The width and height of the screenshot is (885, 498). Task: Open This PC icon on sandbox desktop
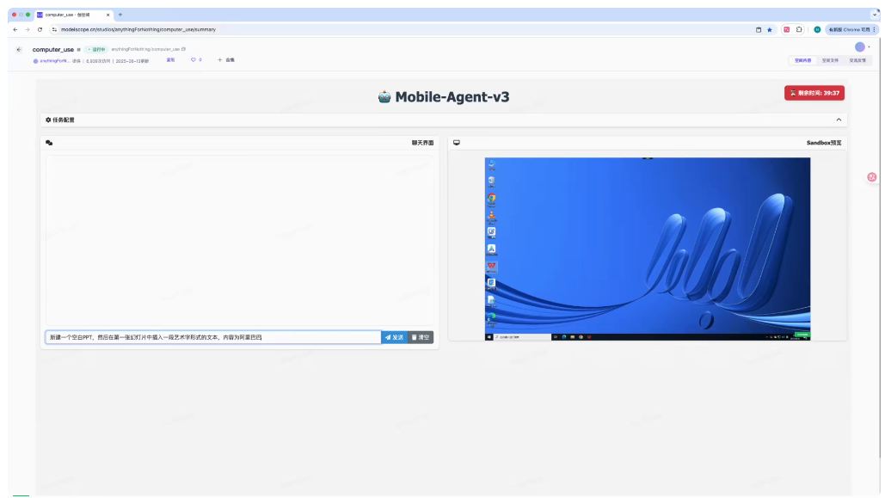point(492,165)
